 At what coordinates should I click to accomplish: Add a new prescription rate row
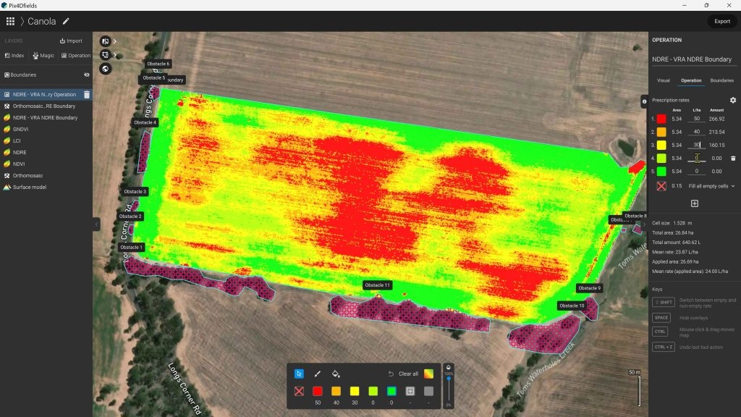694,203
